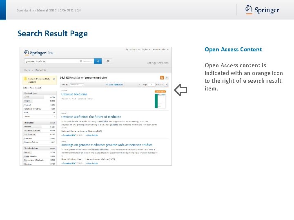Image resolution: width=294 pixels, height=220 pixels.
Task: Filter by Biochemistry & Diagnostics subdiscipline
Action: tap(40, 161)
